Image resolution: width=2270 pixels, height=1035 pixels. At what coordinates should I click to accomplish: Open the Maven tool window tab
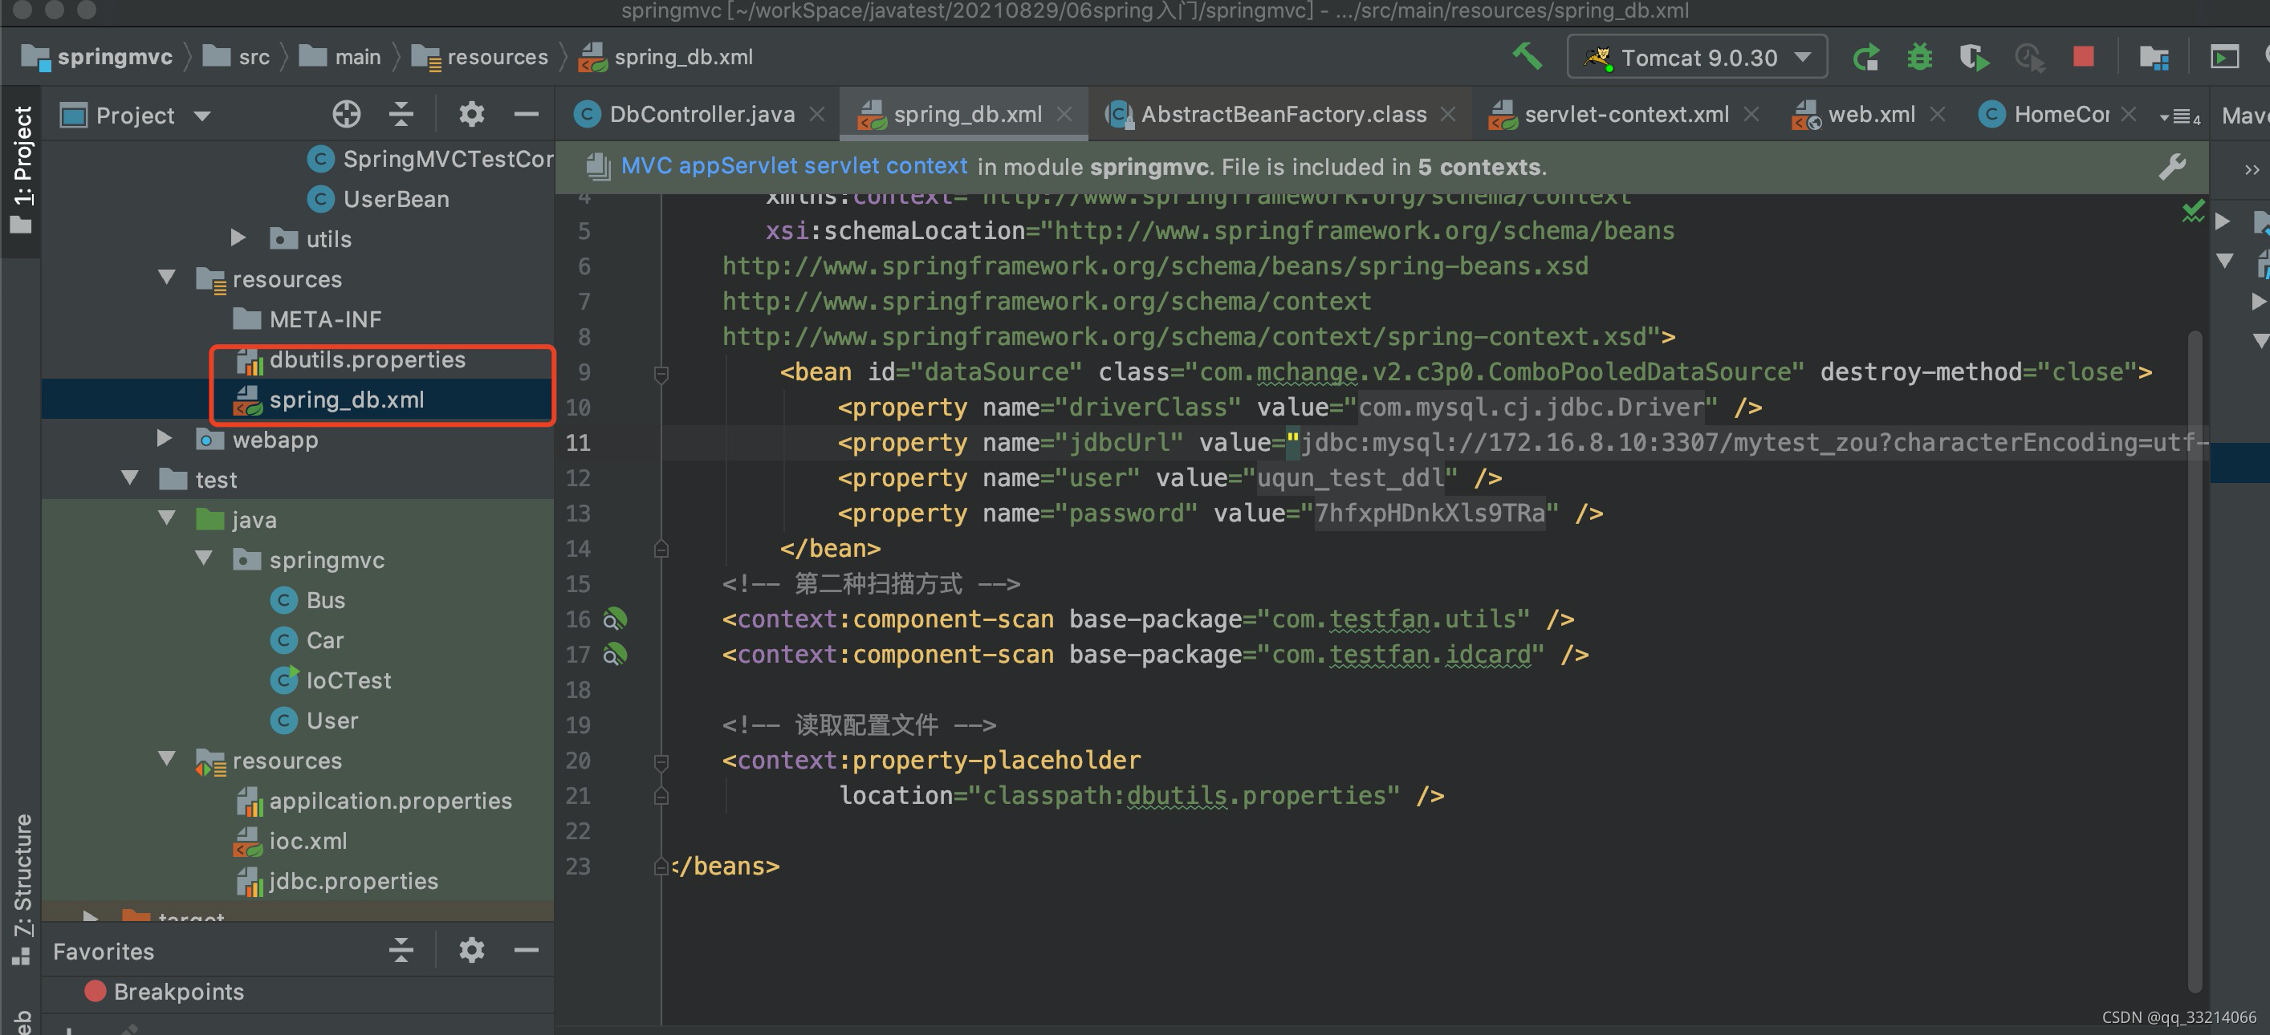pos(2245,116)
